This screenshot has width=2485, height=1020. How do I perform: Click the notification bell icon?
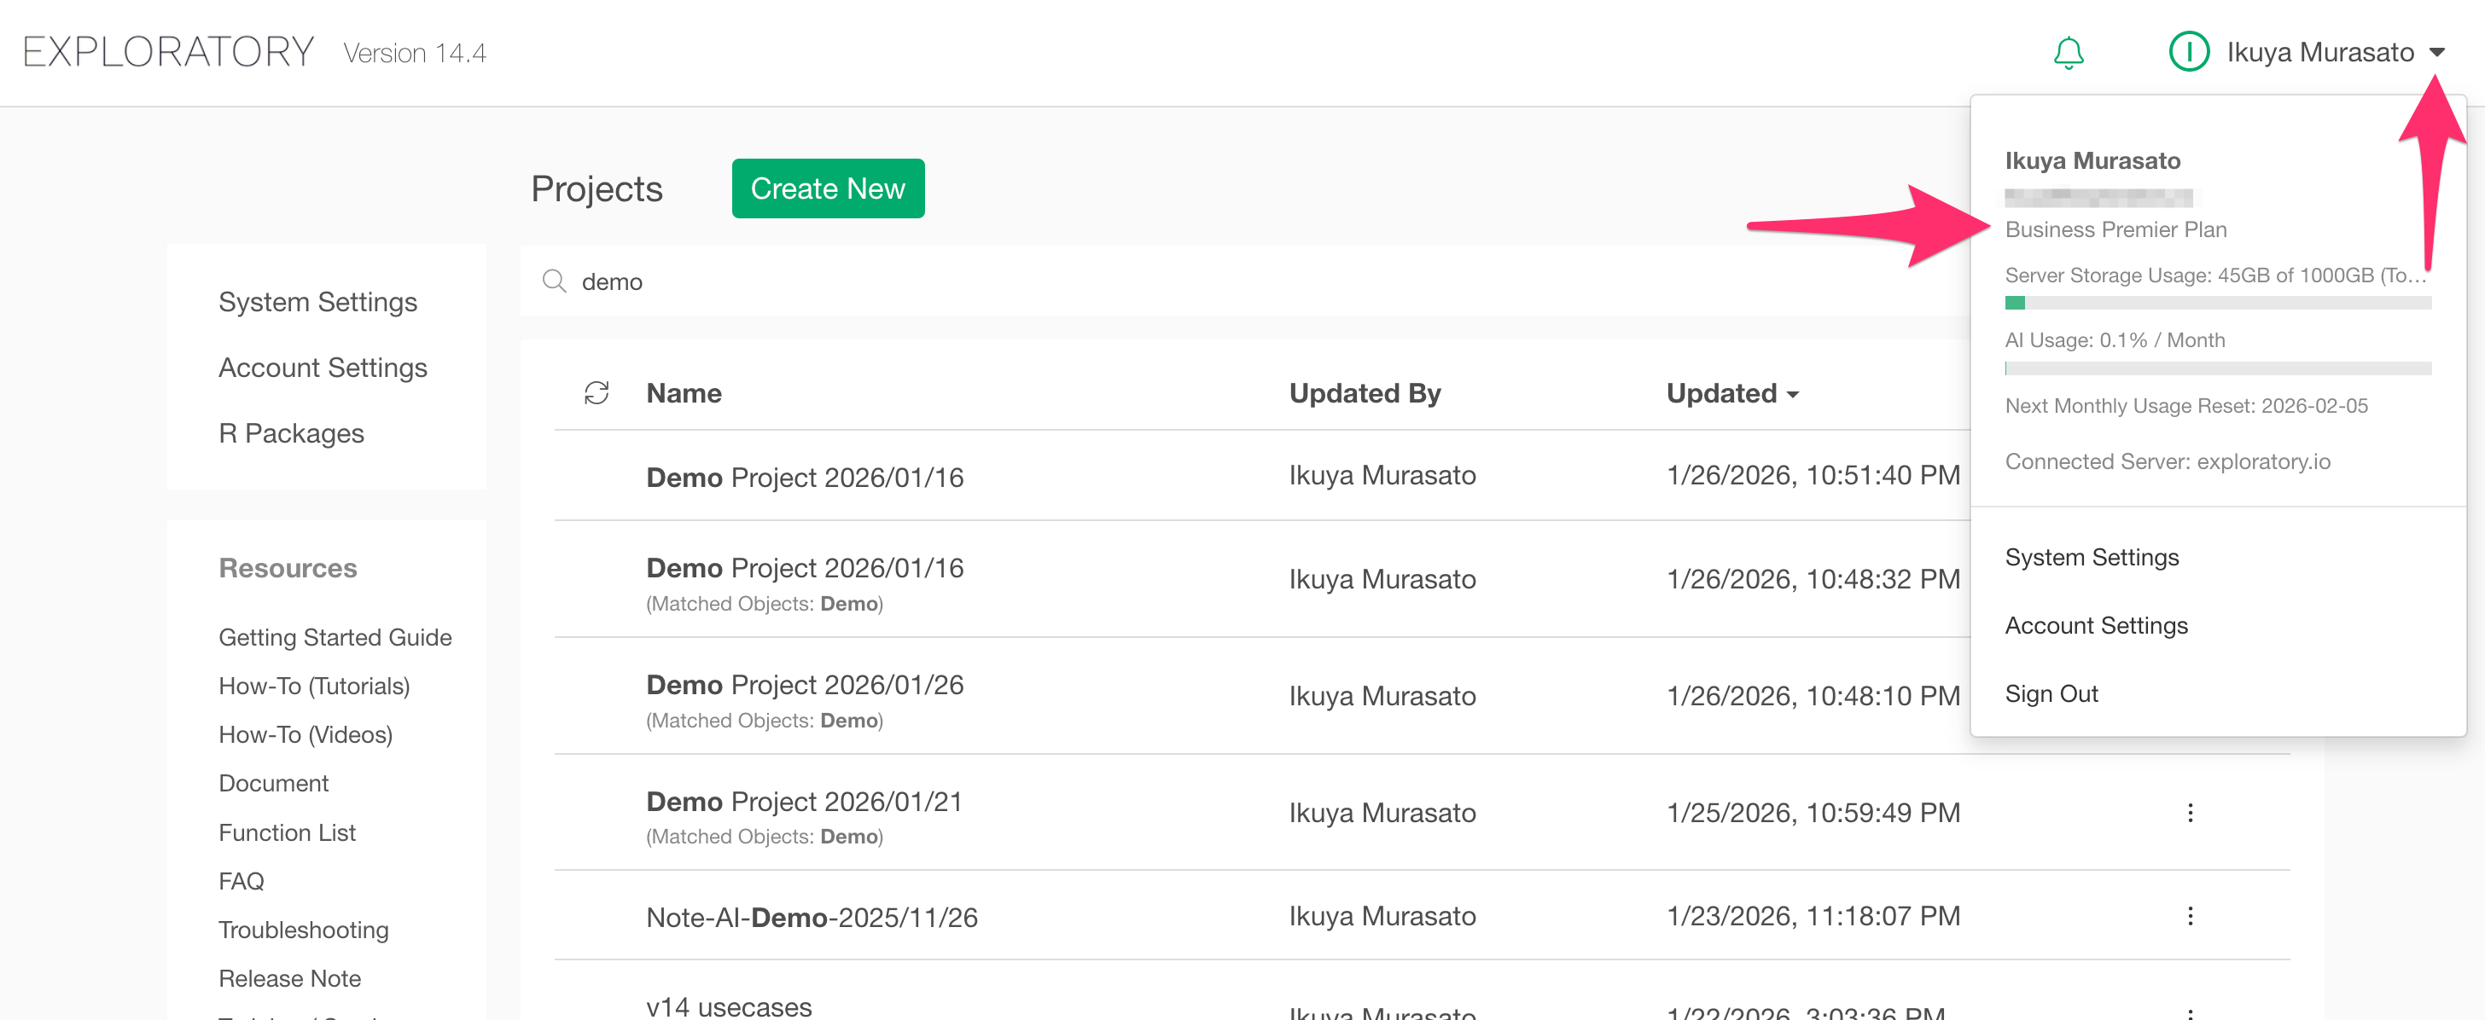click(x=2068, y=52)
